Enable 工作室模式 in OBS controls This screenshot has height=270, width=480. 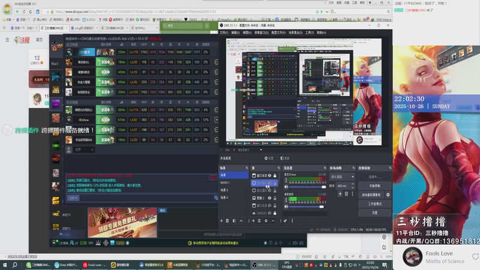click(x=375, y=203)
